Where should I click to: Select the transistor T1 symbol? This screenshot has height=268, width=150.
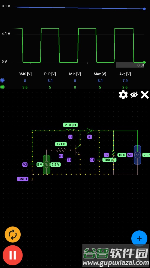coord(78,150)
